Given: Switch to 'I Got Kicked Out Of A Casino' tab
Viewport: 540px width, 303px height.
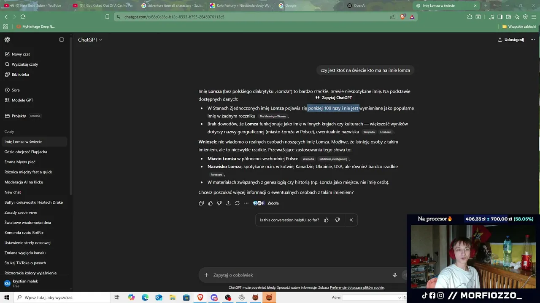Looking at the screenshot, I should 103,5.
